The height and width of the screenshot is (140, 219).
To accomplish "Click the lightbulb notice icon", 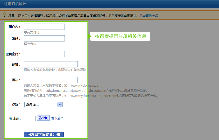I will pos(4,15).
